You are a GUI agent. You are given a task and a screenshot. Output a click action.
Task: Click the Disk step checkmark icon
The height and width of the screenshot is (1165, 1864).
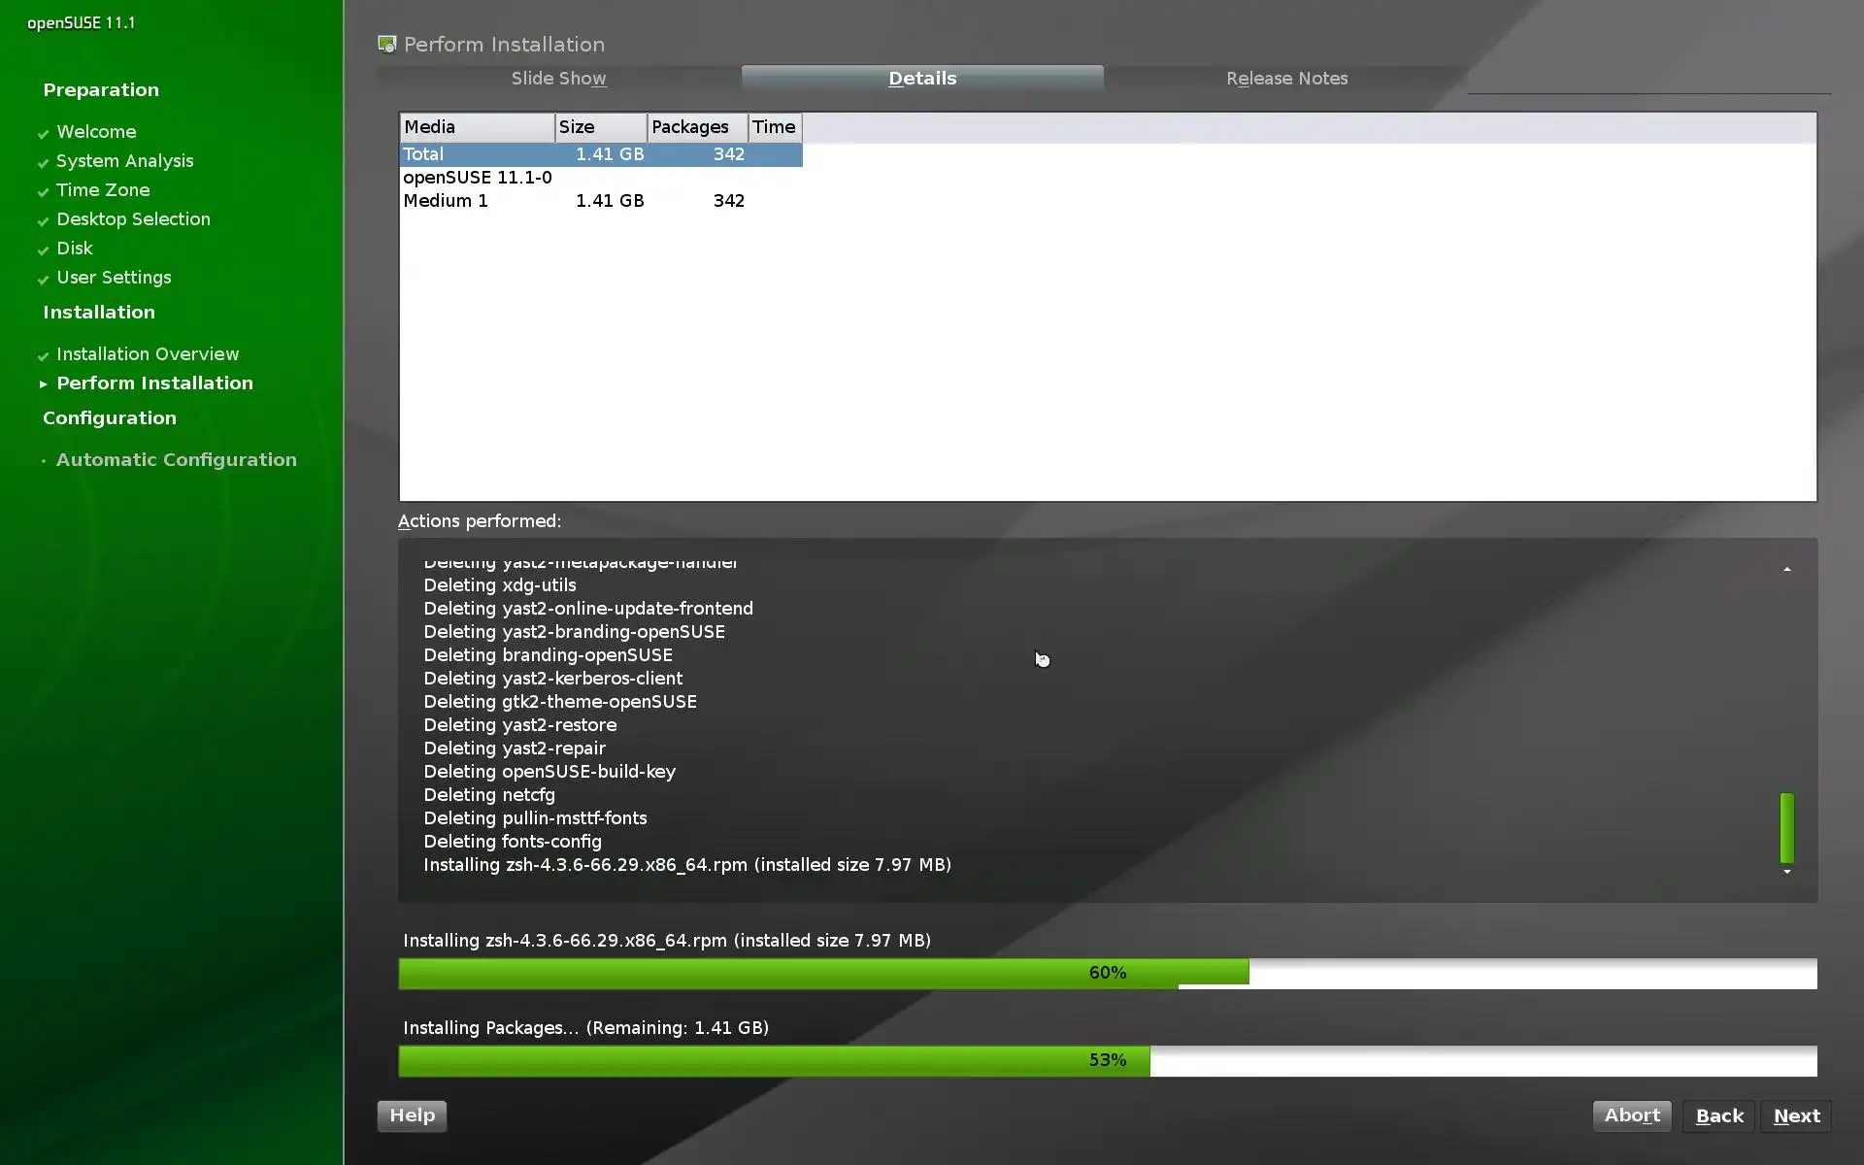click(43, 250)
